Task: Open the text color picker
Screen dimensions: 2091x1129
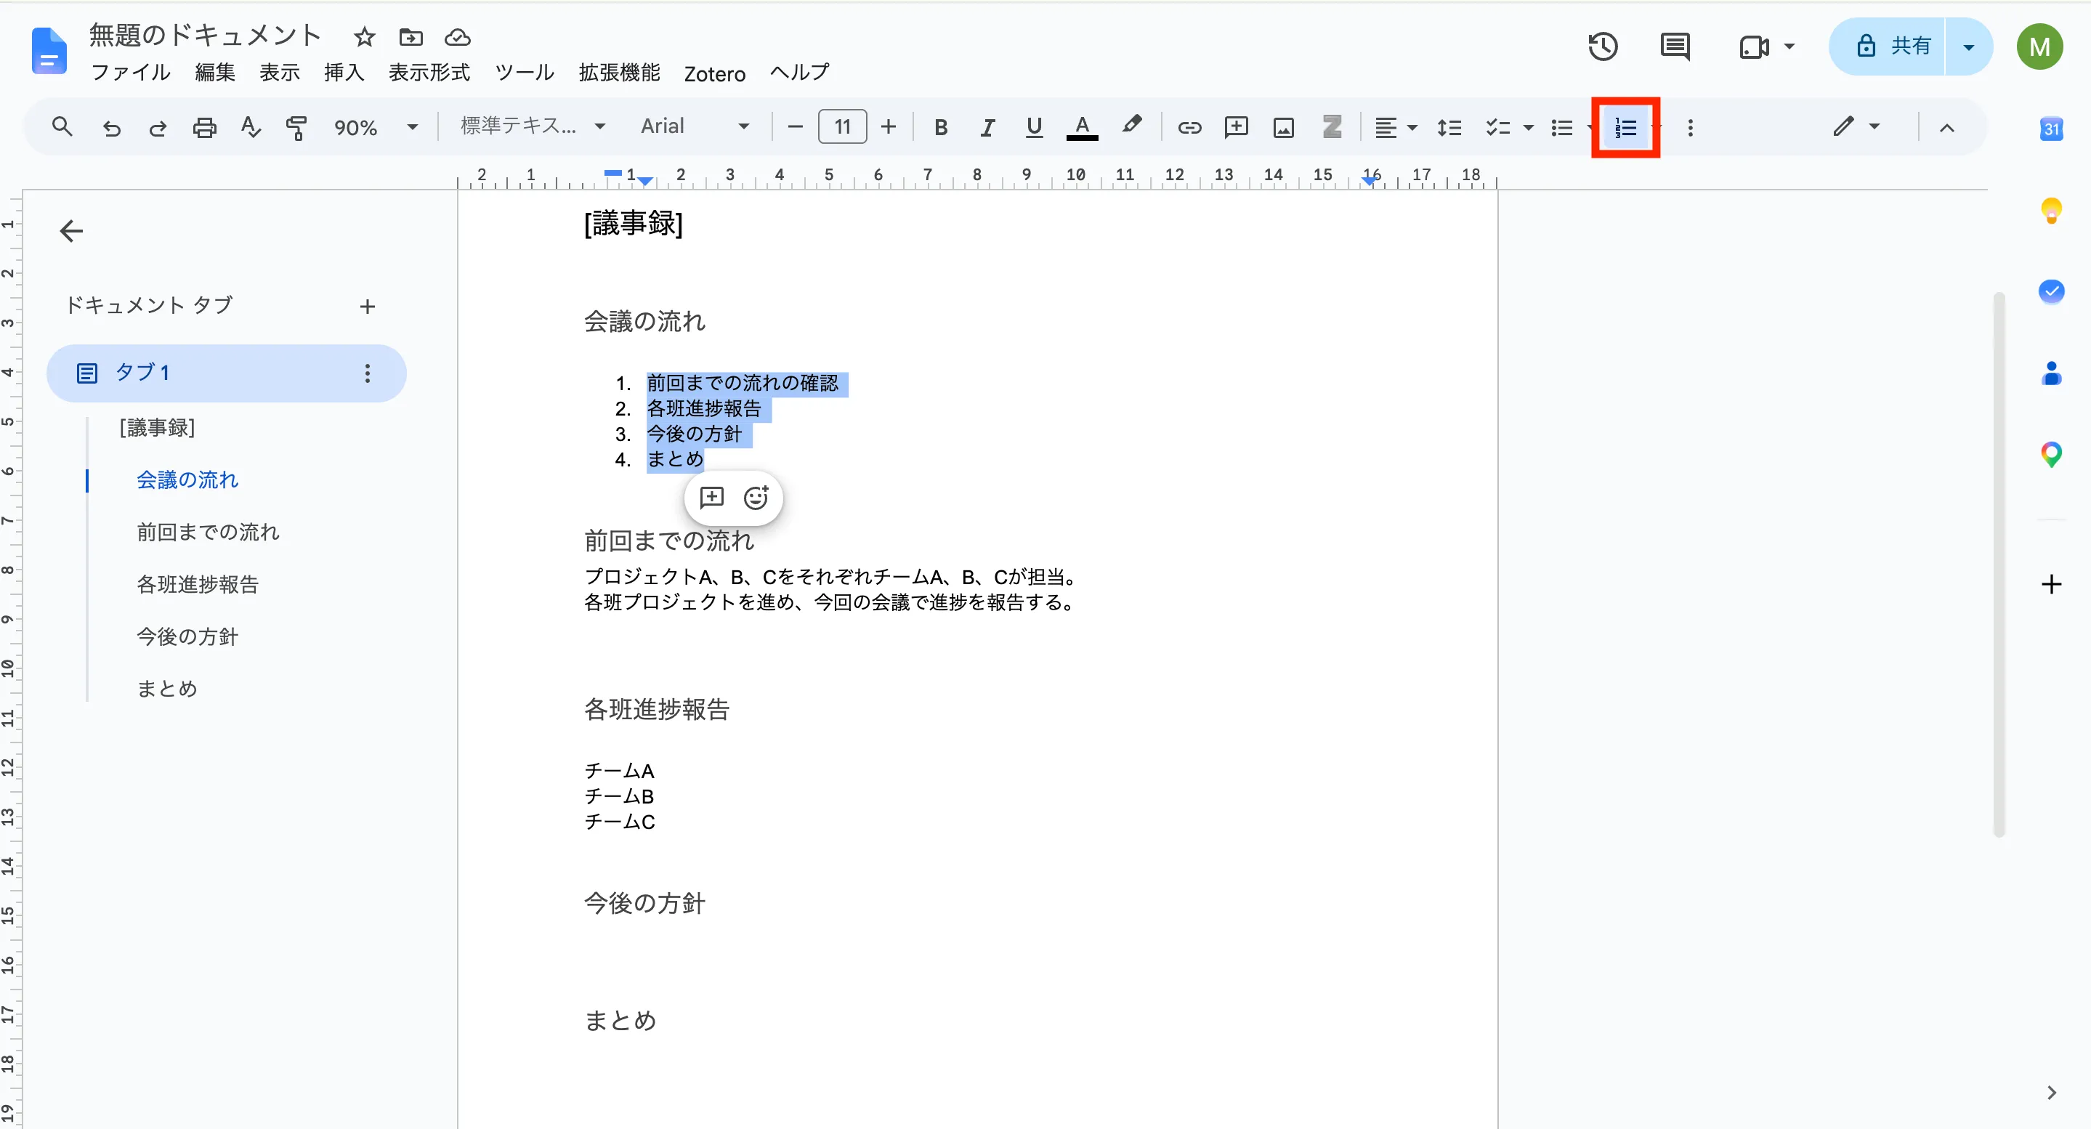Action: (x=1081, y=127)
